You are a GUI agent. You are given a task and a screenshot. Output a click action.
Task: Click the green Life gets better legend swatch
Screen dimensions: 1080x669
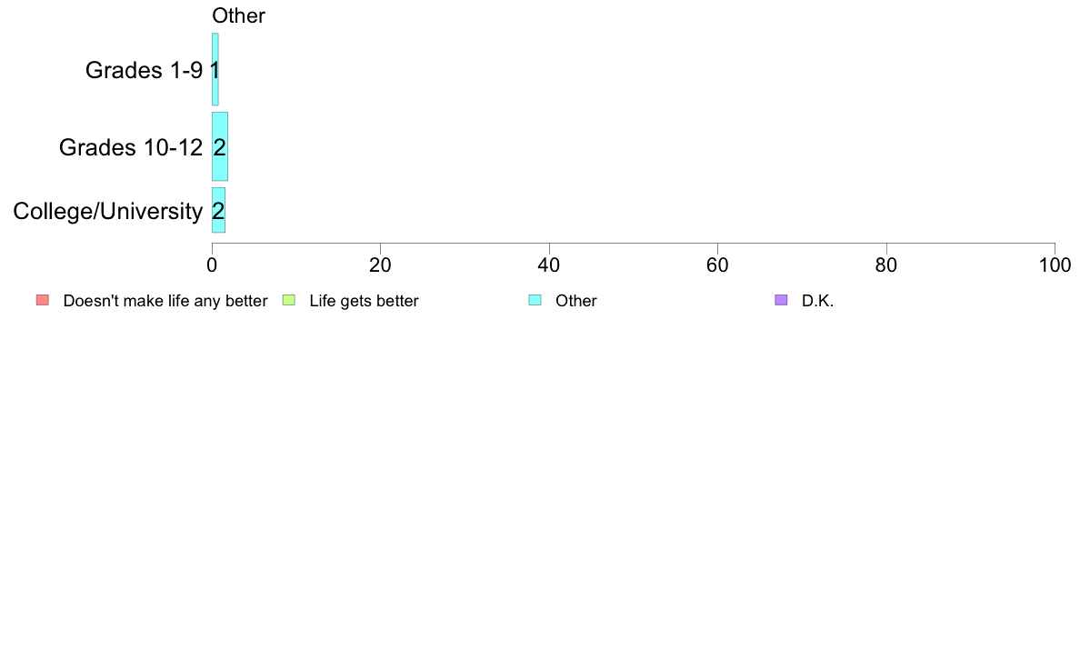click(x=288, y=300)
